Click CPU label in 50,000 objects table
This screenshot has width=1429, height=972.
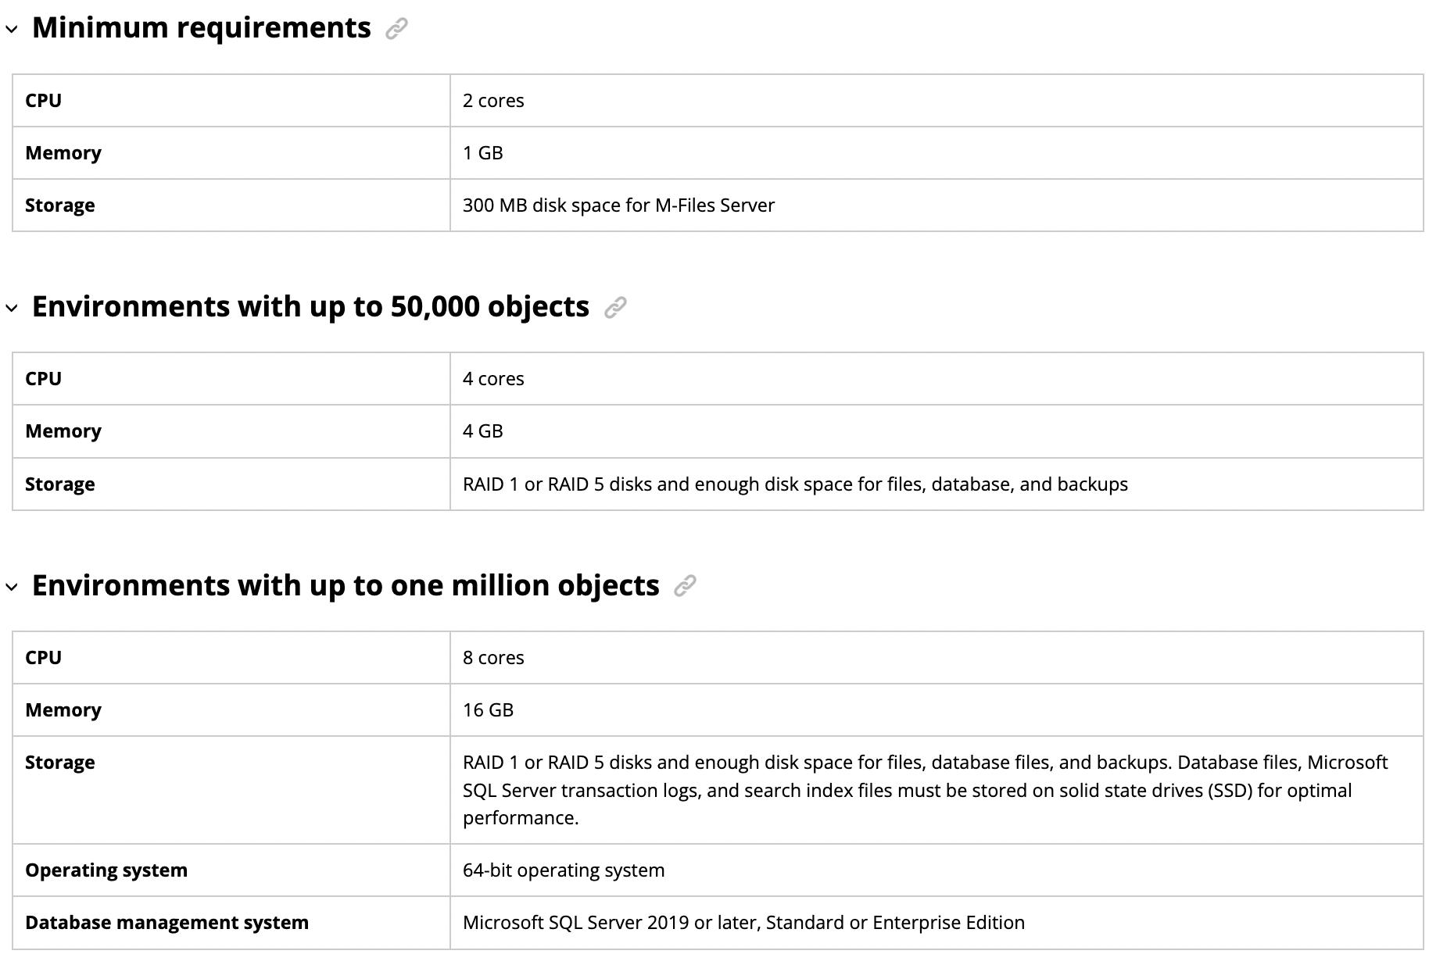tap(43, 379)
